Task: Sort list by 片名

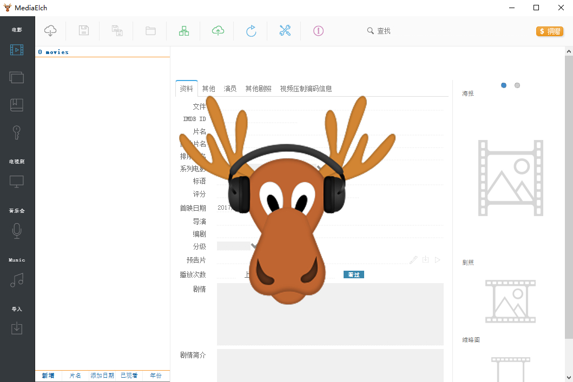Action: 75,376
